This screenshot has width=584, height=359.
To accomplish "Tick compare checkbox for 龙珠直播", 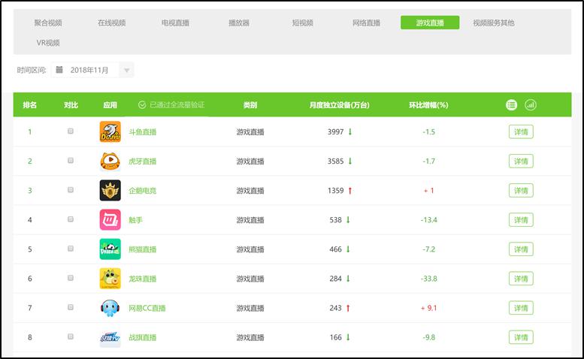I will pyautogui.click(x=71, y=278).
